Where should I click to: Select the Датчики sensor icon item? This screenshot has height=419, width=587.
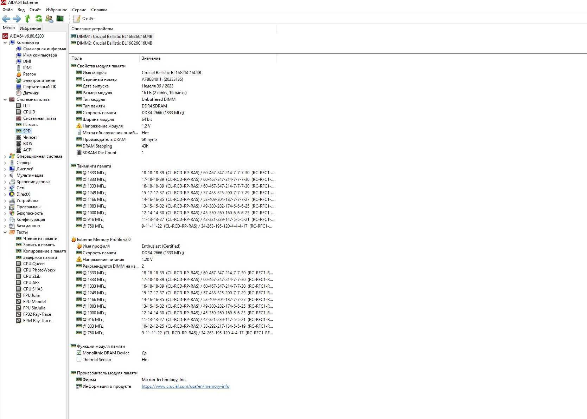coord(19,93)
